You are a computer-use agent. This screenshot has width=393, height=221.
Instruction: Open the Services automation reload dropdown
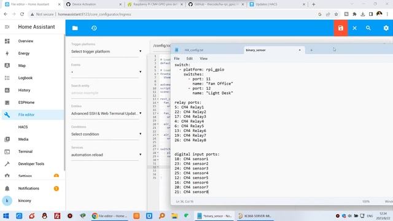point(106,155)
